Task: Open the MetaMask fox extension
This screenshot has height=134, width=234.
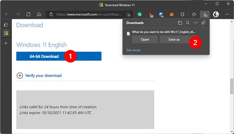Action: 172,14
